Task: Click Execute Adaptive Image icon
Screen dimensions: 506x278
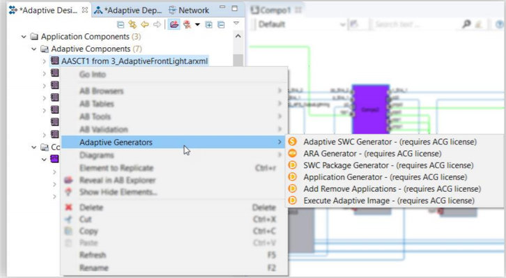Action: point(292,201)
